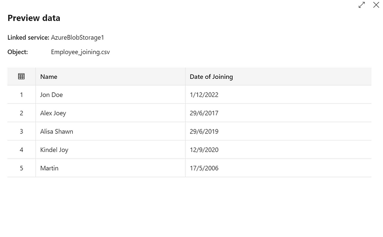Click the table grid icon in header

pos(21,76)
